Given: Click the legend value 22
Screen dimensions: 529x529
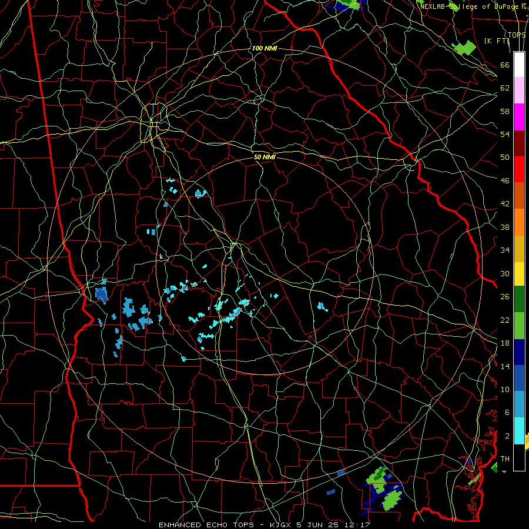Looking at the screenshot, I should click(505, 320).
